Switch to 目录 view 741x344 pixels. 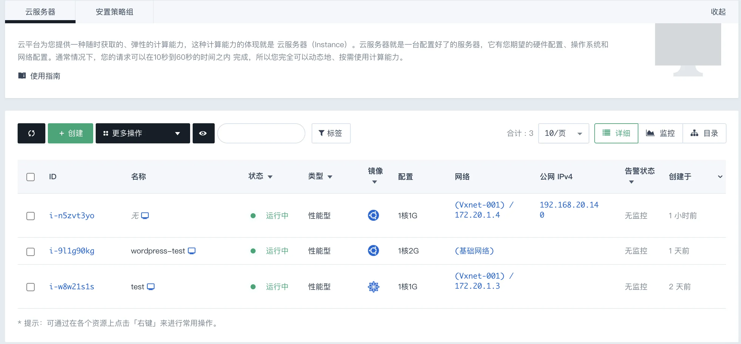[x=704, y=133]
